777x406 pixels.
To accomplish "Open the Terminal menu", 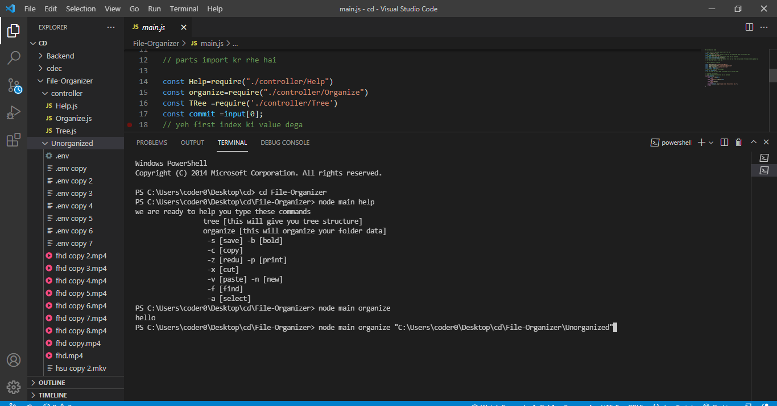I will [x=184, y=9].
